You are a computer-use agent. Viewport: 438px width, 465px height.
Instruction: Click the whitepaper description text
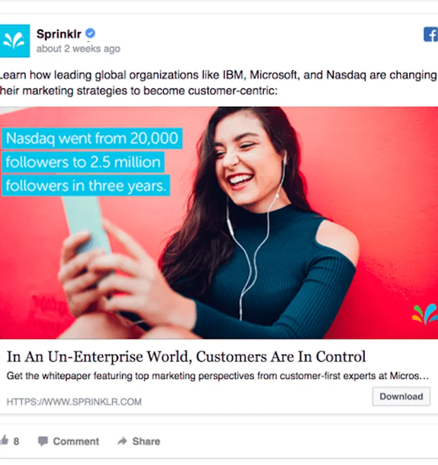(218, 376)
